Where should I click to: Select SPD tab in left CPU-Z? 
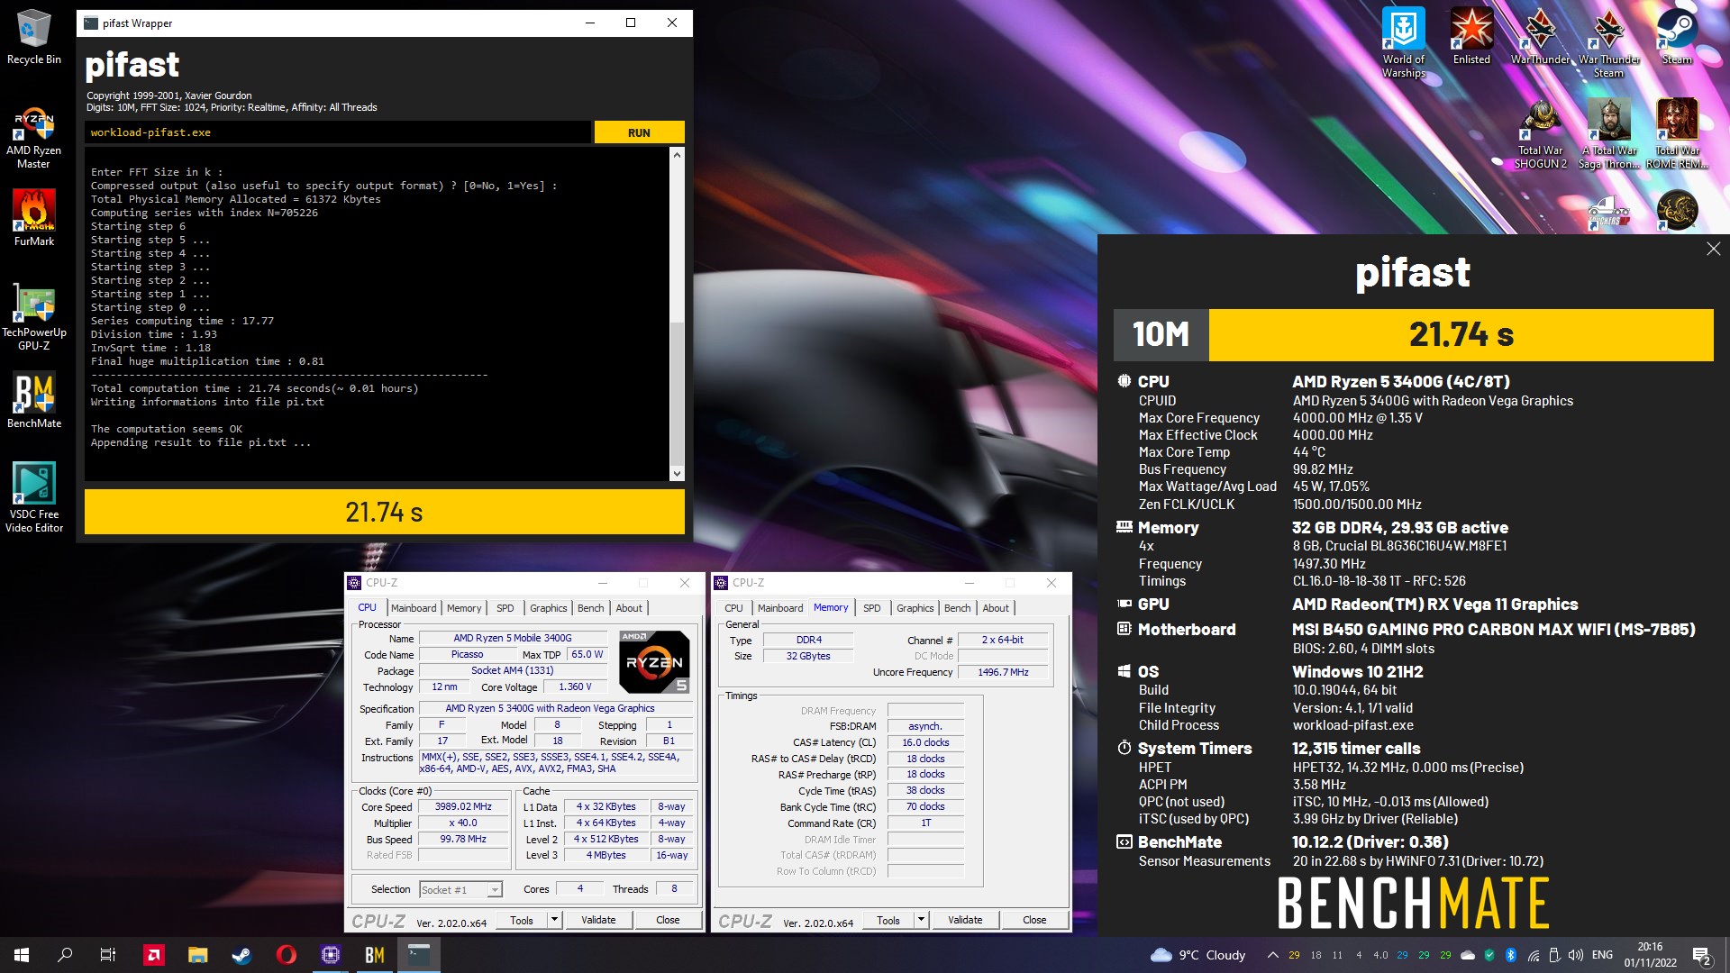(x=505, y=608)
